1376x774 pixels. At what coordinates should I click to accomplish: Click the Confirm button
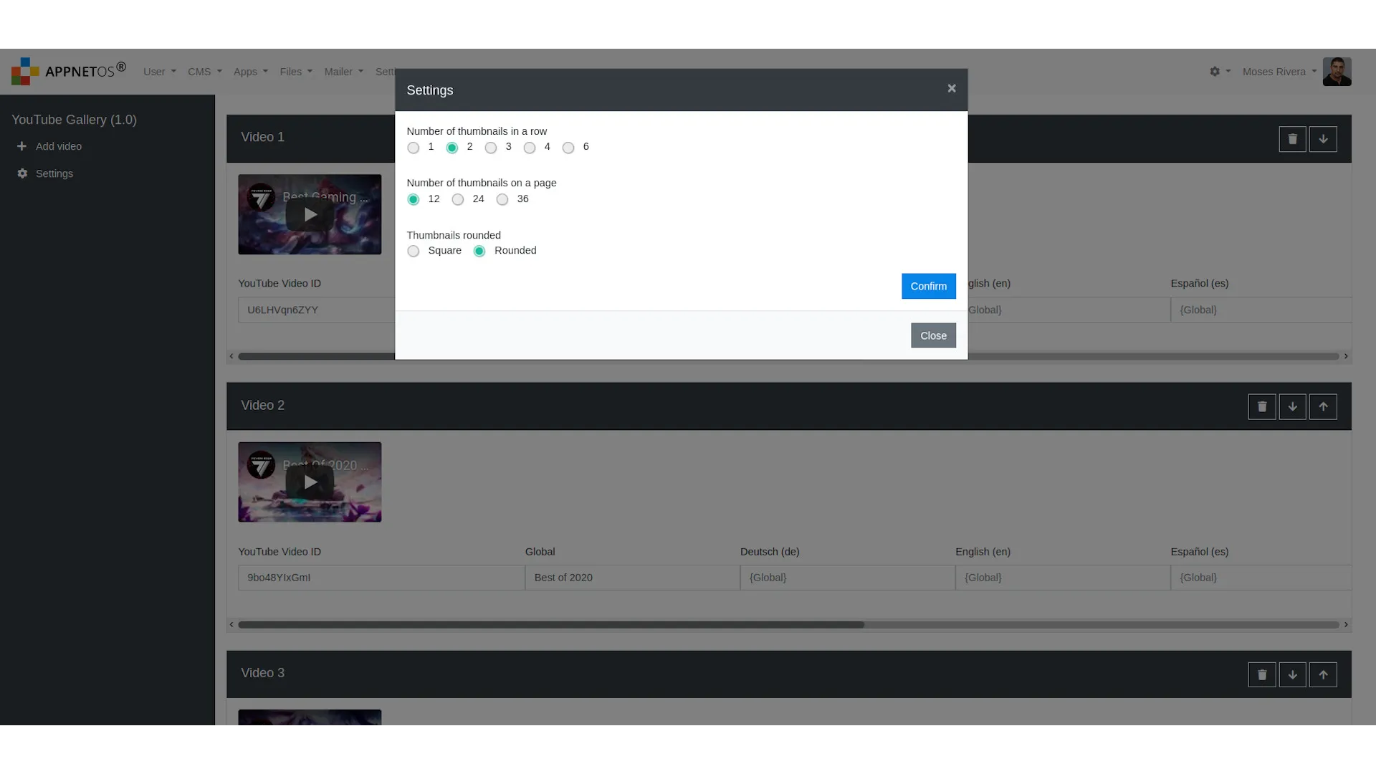(x=928, y=285)
